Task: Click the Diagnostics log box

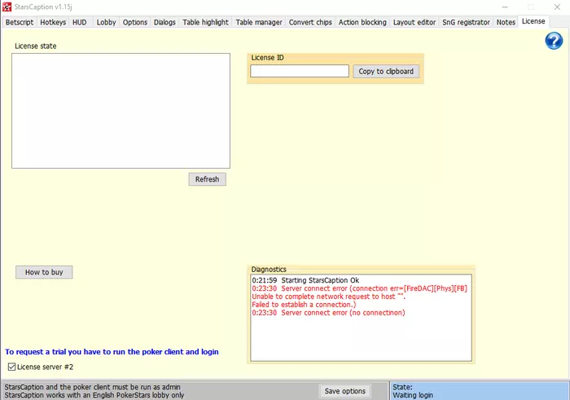Action: pyautogui.click(x=361, y=318)
